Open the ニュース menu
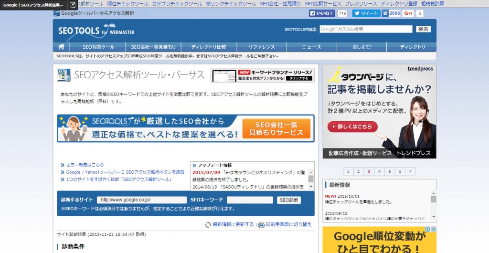Image resolution: width=489 pixels, height=253 pixels. [x=311, y=47]
